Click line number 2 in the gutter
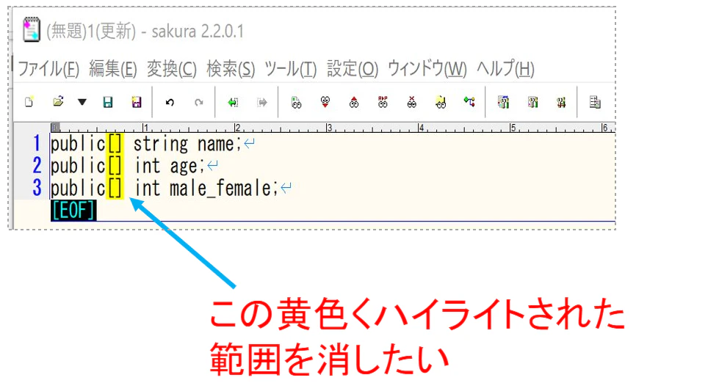Screen dimensions: 708x383 tap(37, 166)
